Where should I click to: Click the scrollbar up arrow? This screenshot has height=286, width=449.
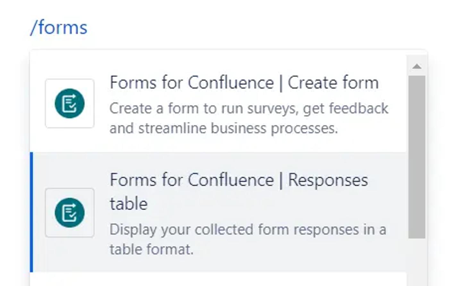[417, 66]
